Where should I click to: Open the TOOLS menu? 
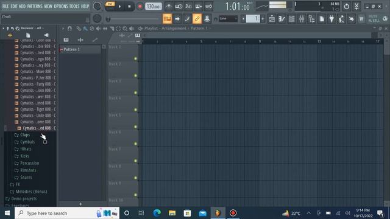[x=74, y=6]
